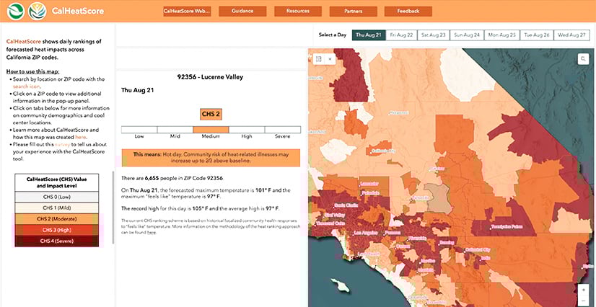Zoom in on the map
Screen dimensions: 596x307
coord(584,289)
